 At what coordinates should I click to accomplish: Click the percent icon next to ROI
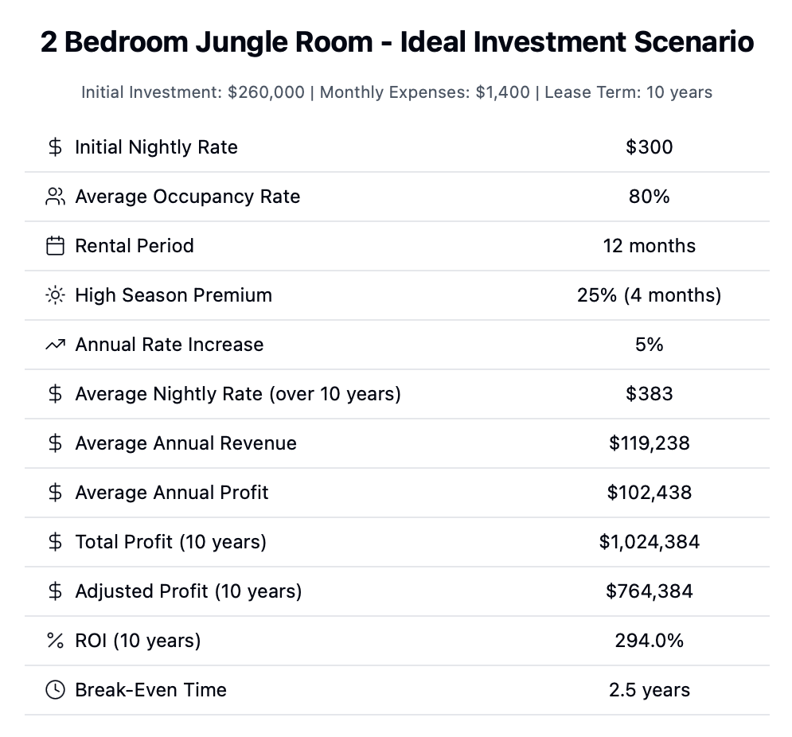click(55, 641)
